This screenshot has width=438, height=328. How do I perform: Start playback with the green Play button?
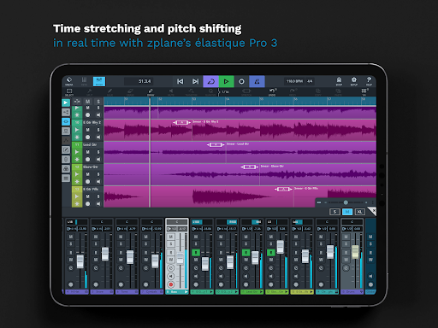click(227, 81)
